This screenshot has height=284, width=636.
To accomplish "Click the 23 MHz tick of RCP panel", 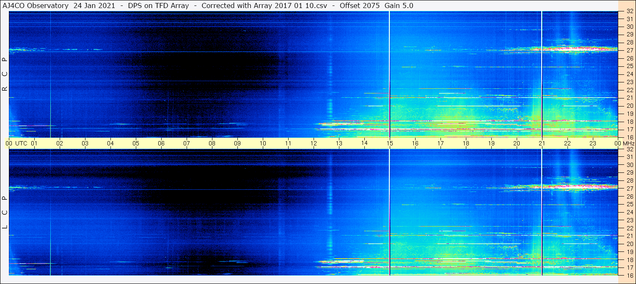I will pyautogui.click(x=629, y=82).
